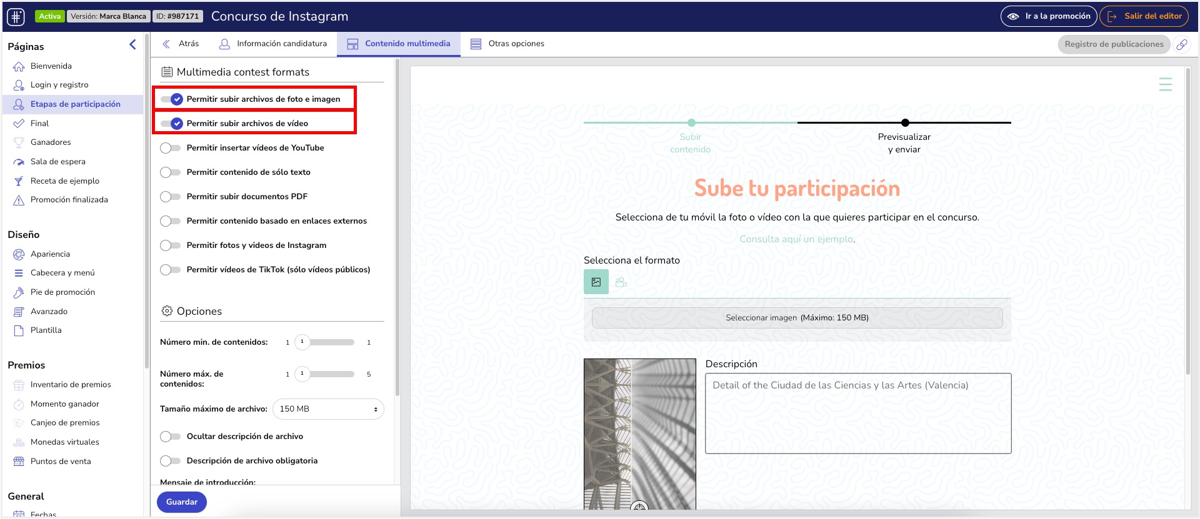Go back using the Atrás chevron
This screenshot has height=519, width=1200.
(x=167, y=44)
